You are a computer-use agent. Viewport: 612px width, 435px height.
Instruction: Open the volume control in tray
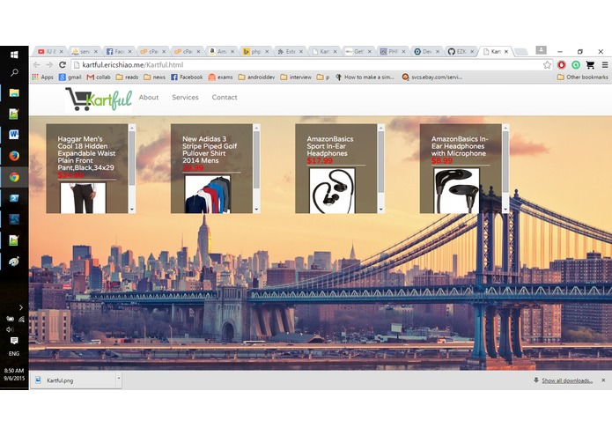10,329
